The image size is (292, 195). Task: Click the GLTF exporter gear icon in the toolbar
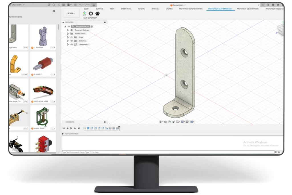point(91,13)
